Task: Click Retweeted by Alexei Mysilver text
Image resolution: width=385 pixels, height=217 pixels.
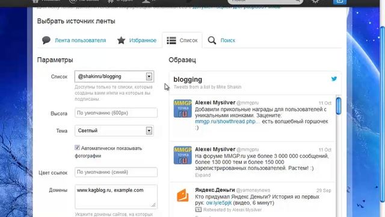Action: 232,210
